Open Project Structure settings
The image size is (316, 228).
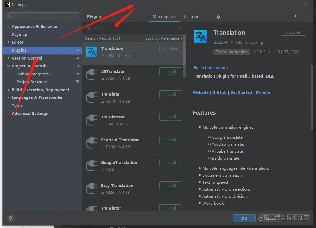[32, 82]
